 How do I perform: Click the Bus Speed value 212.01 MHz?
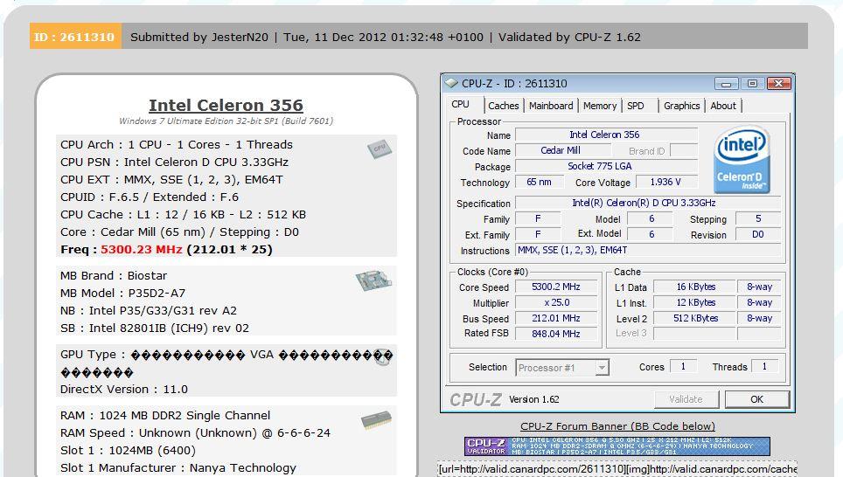click(x=556, y=318)
